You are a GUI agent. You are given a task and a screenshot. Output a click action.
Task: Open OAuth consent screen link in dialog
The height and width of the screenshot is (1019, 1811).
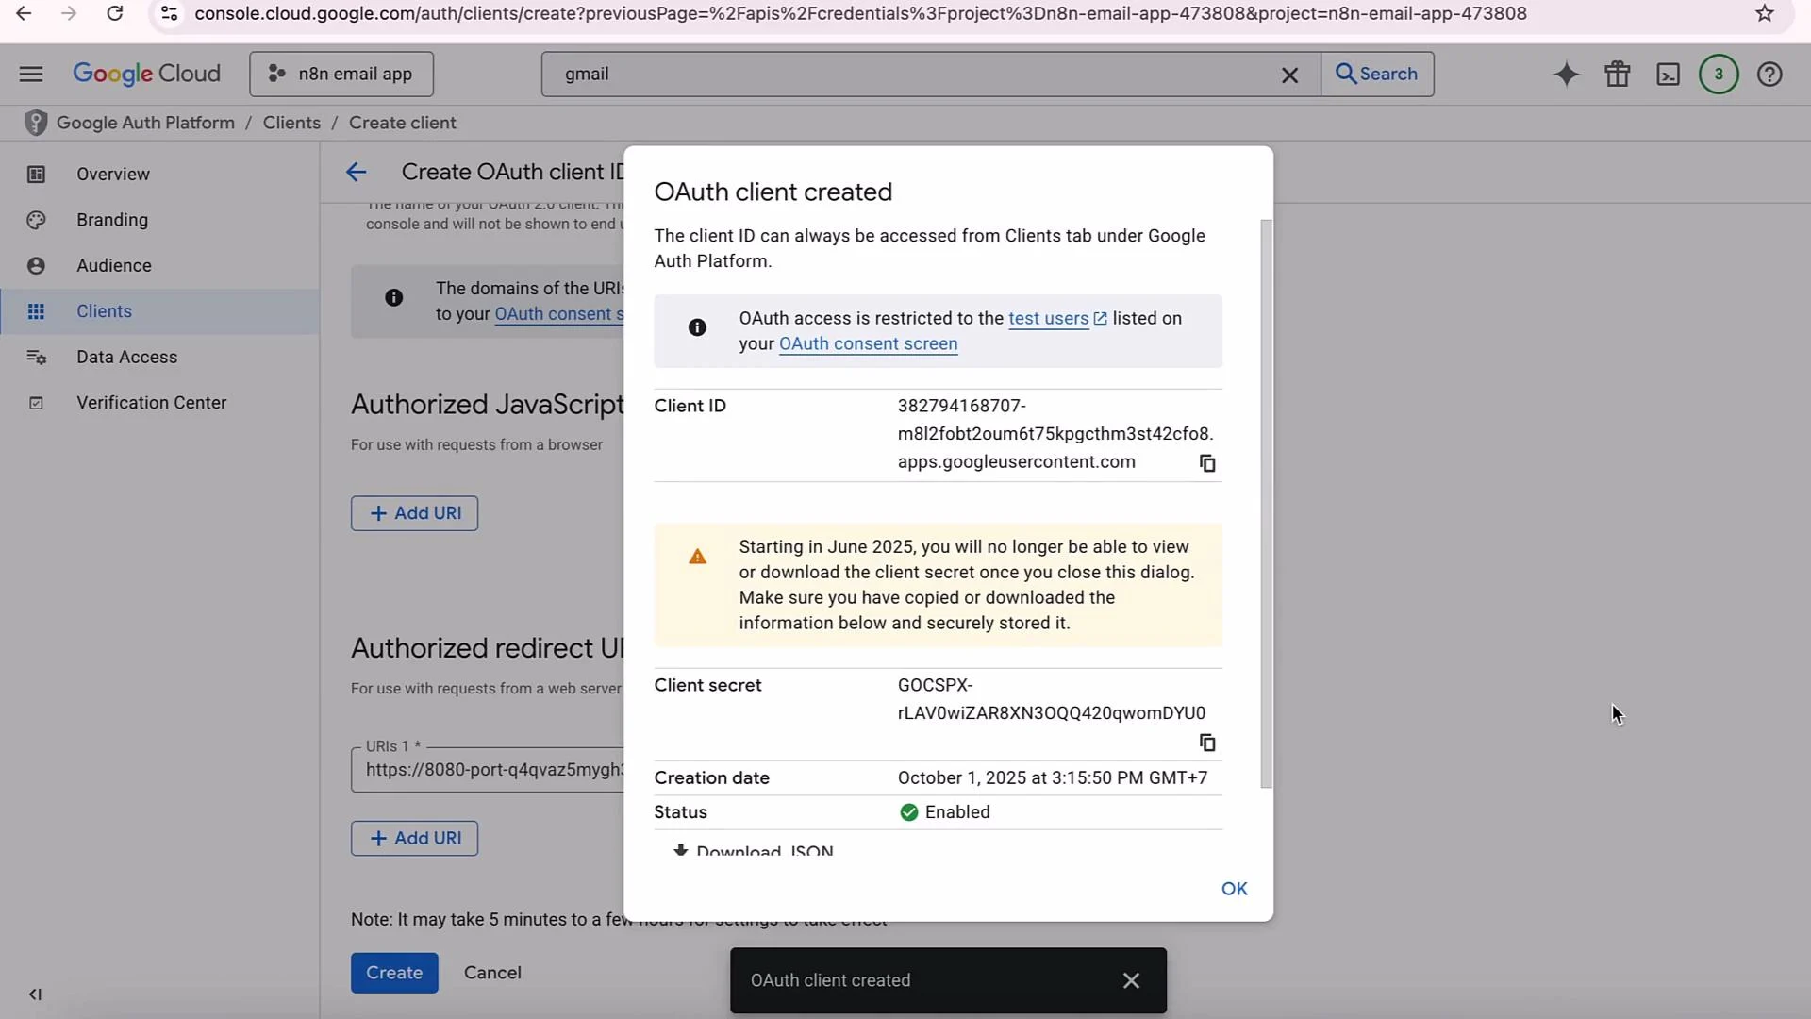tap(868, 344)
